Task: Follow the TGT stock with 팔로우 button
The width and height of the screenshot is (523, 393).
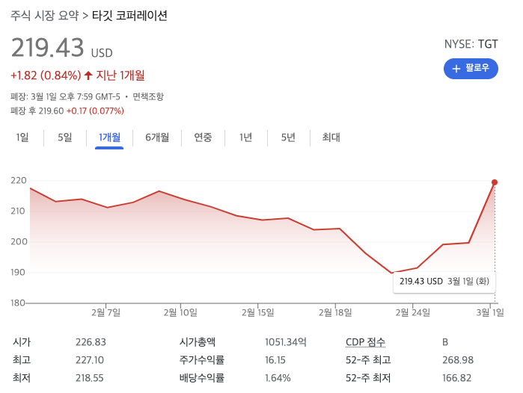Action: (471, 69)
